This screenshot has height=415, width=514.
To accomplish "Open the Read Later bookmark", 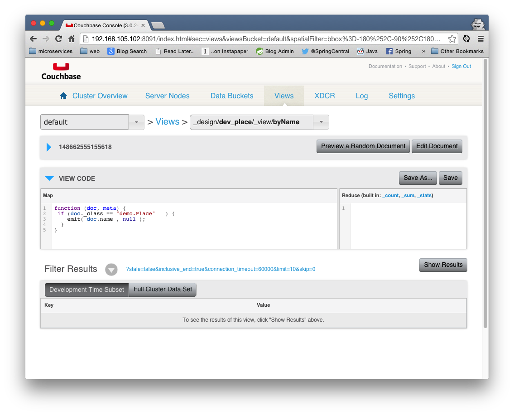I will [174, 51].
